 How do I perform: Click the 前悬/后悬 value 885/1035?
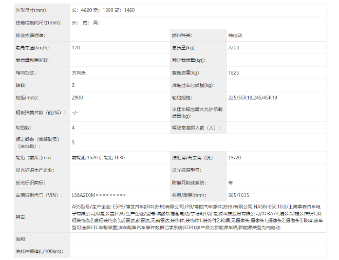(x=238, y=195)
